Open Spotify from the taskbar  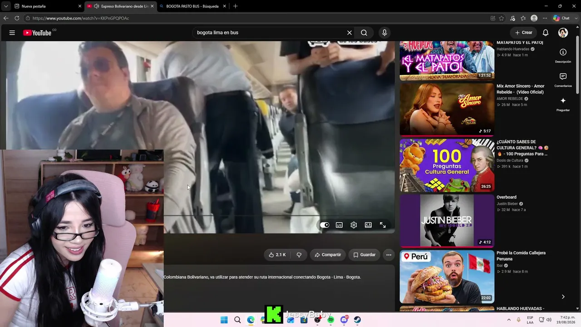[x=331, y=320]
